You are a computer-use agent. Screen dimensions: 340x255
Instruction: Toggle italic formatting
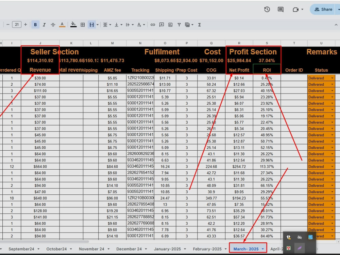tap(44, 25)
